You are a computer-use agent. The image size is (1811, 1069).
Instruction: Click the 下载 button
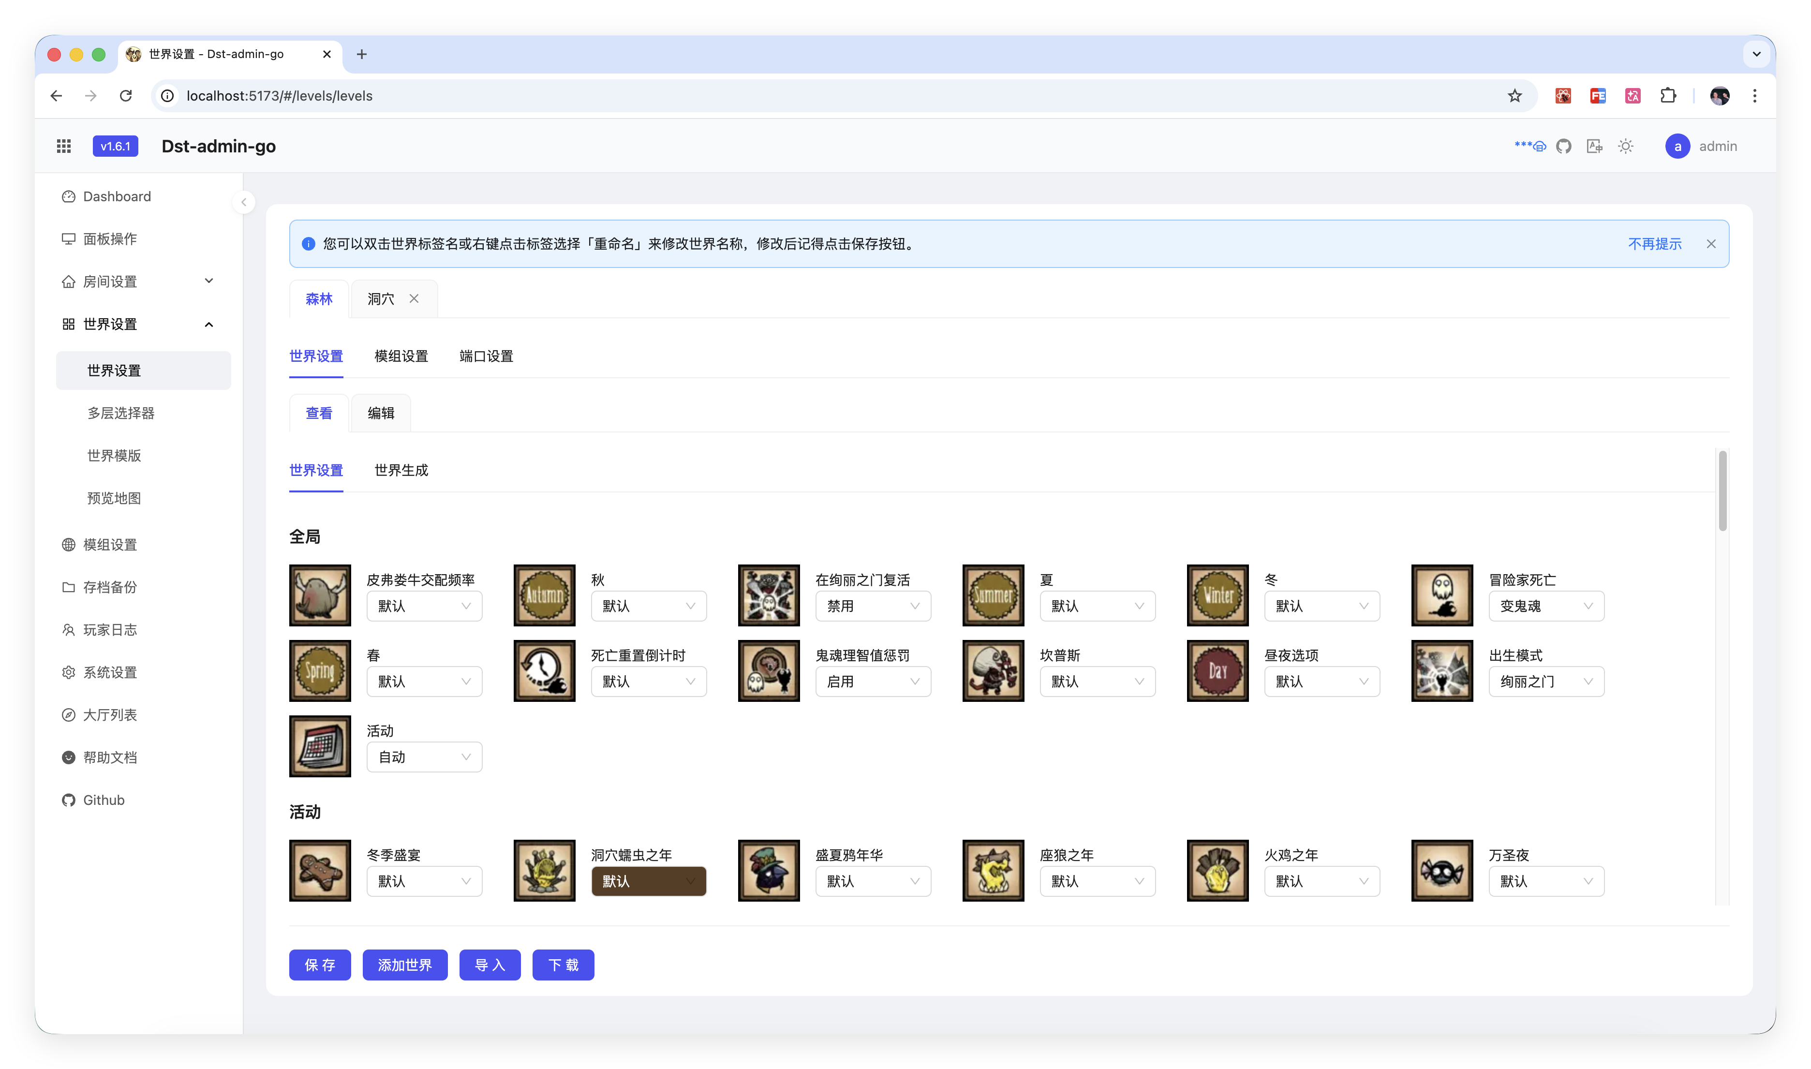(564, 965)
